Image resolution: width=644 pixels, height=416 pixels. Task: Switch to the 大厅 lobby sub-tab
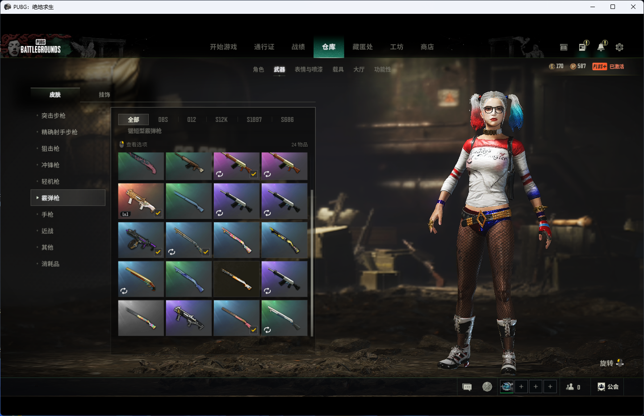[x=359, y=70]
